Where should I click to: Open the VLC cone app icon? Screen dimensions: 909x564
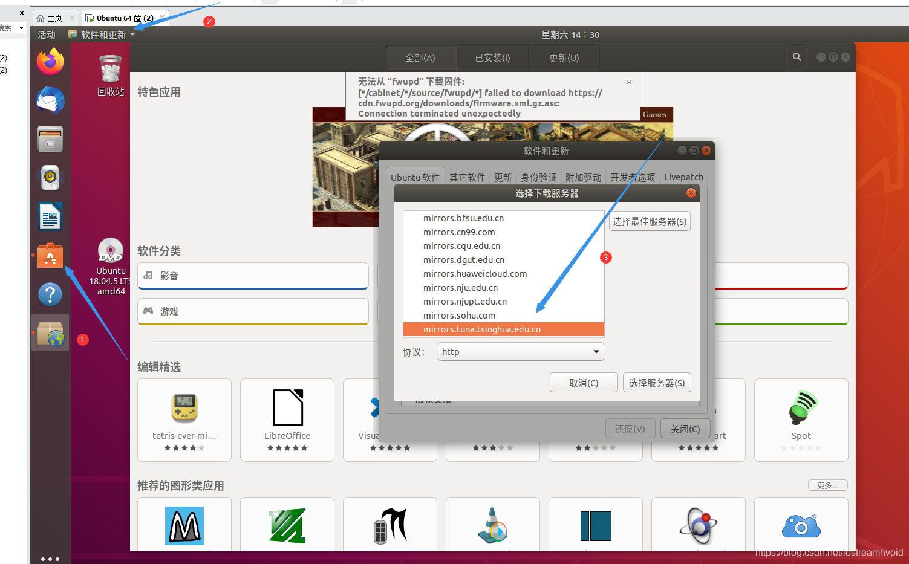point(493,525)
